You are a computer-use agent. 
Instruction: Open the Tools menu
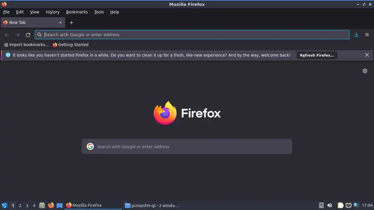pos(99,12)
